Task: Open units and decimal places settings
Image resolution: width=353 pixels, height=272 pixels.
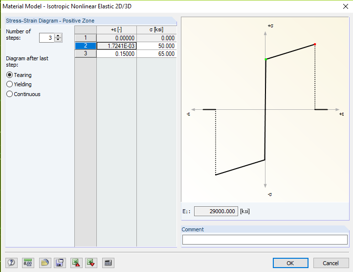Action: coord(28,263)
